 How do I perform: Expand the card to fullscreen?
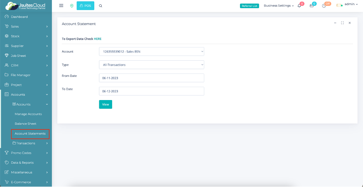tap(342, 23)
